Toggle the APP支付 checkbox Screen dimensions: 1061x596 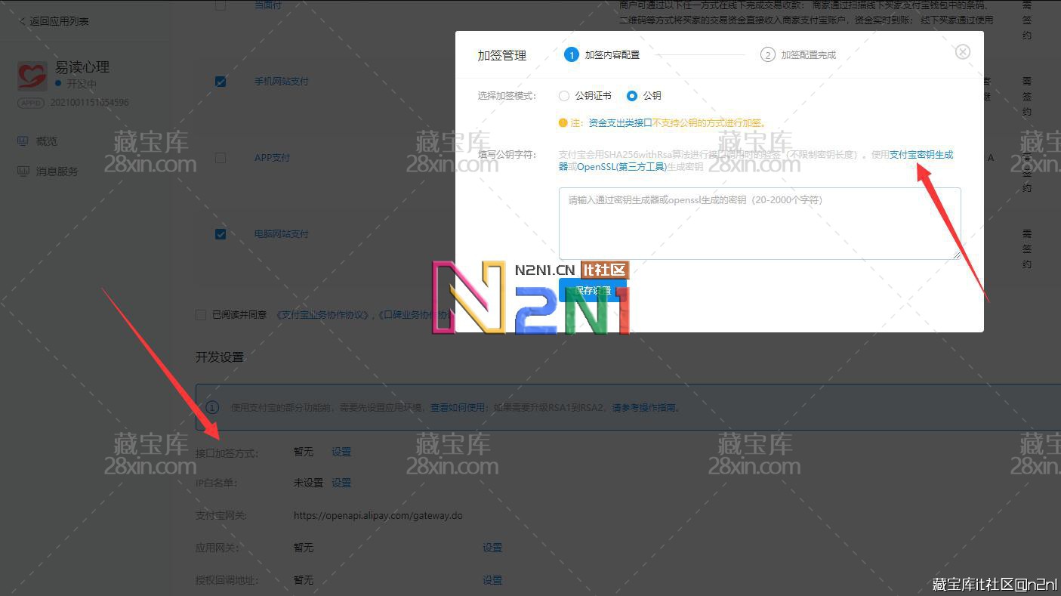(221, 158)
